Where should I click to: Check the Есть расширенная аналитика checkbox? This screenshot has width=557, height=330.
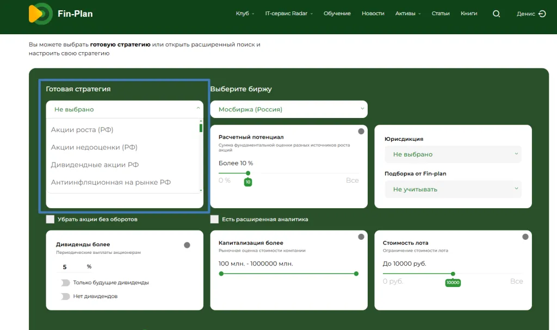tap(214, 220)
